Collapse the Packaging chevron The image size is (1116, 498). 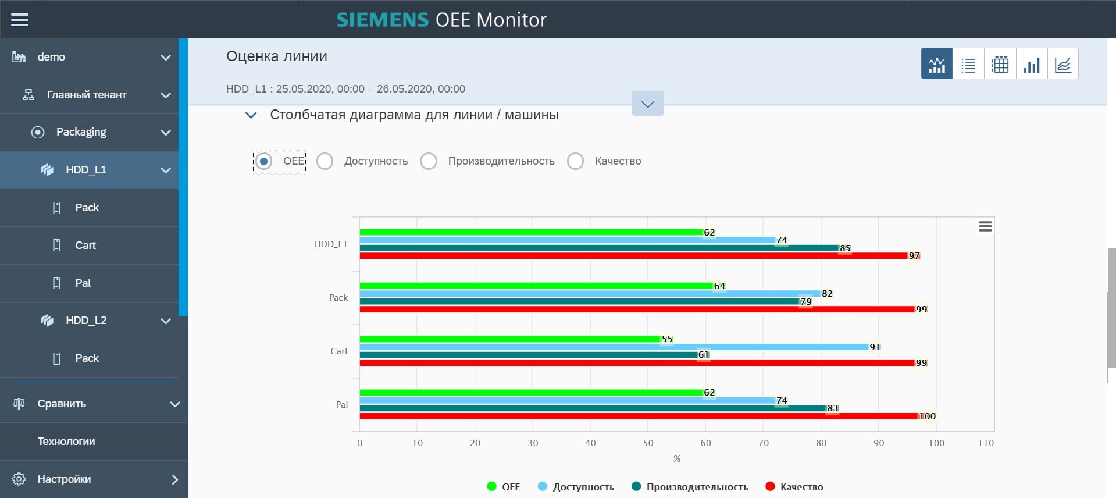tap(166, 133)
